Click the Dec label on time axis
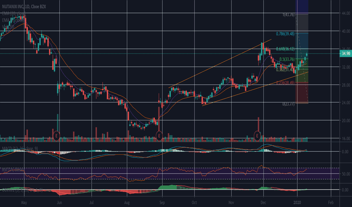Viewport: 352px width, 207px height. point(263,202)
